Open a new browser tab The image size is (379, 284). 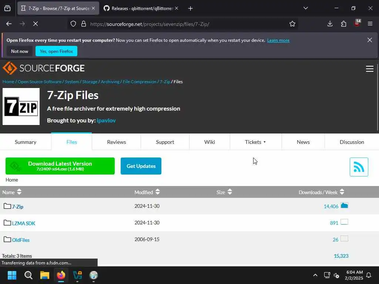pyautogui.click(x=191, y=9)
